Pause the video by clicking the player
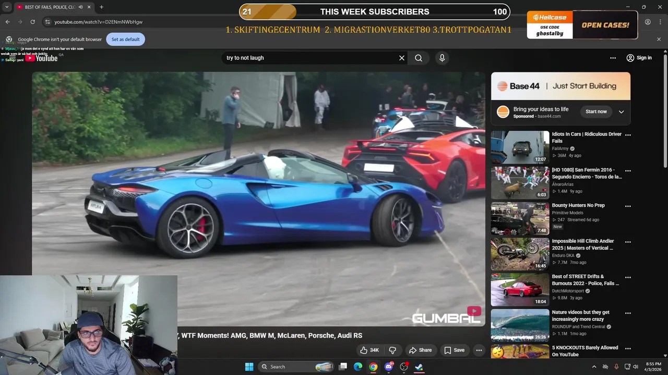Screen dimensions: 668x375 click(258, 199)
